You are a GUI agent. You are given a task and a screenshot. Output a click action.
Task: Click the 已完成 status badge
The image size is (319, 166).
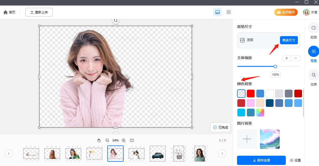(x=220, y=128)
